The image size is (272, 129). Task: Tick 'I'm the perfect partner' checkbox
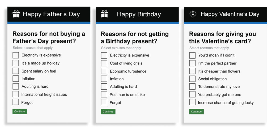(x=192, y=63)
